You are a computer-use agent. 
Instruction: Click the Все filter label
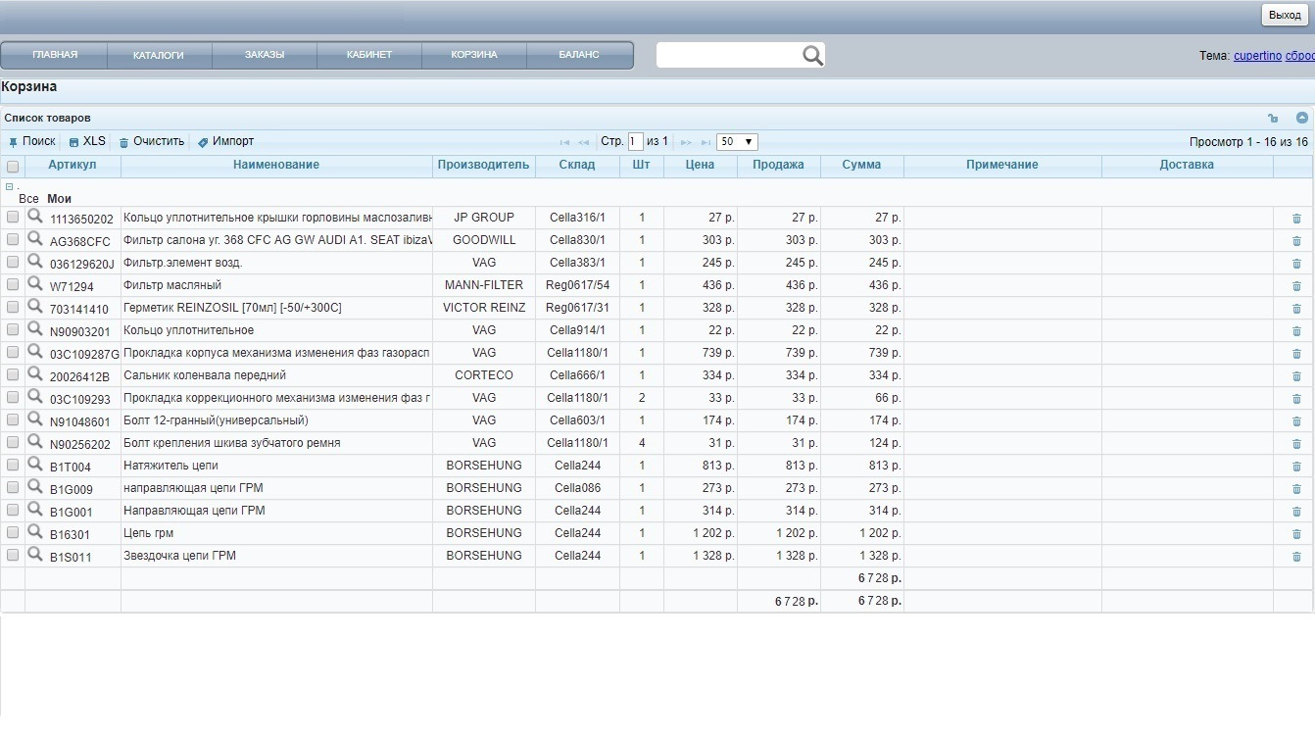[28, 198]
